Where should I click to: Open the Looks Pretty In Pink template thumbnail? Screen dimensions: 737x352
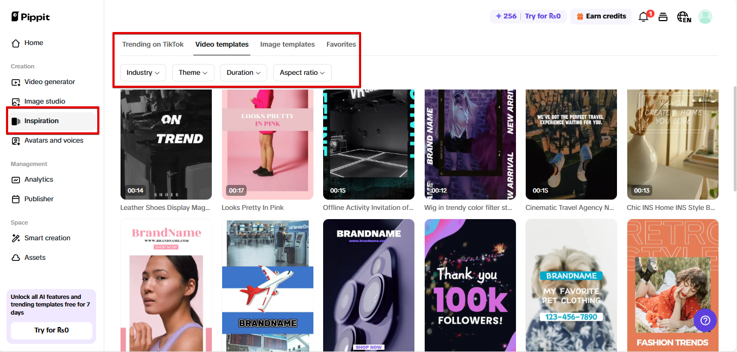tap(267, 144)
